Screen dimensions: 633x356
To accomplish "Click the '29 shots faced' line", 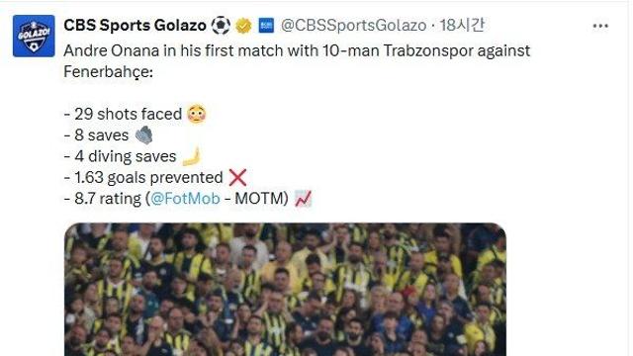I will pos(123,115).
